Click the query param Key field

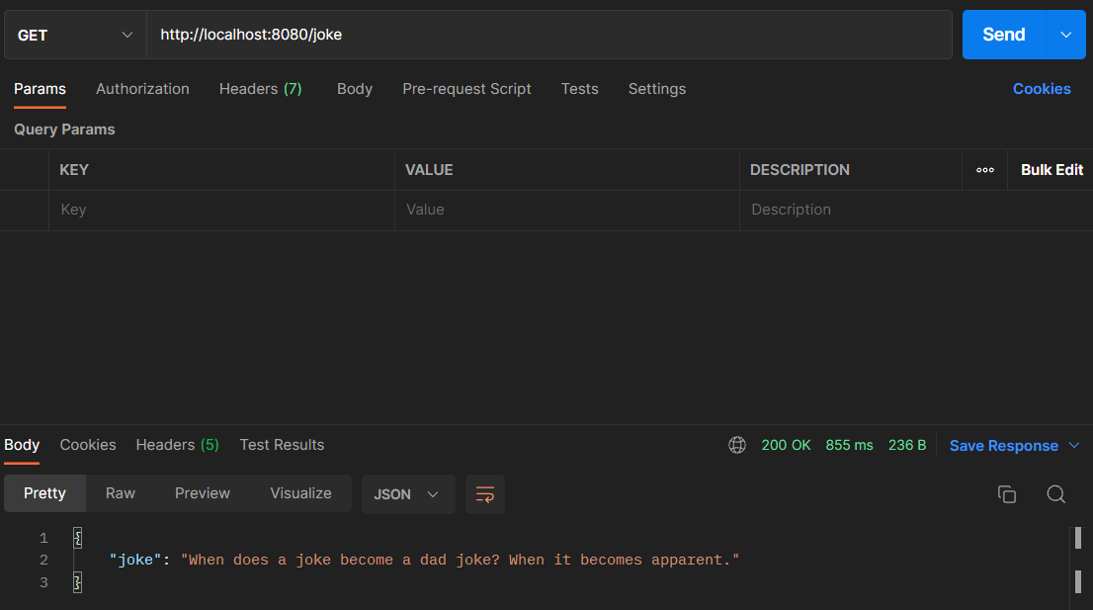click(x=221, y=210)
